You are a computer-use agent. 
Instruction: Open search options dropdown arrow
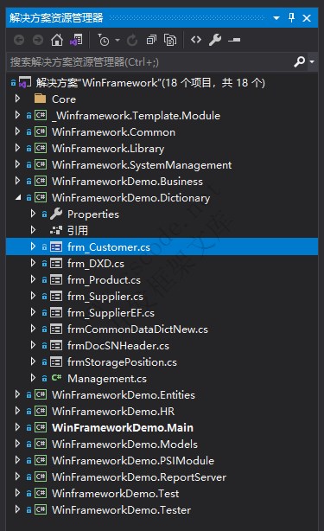tap(312, 61)
